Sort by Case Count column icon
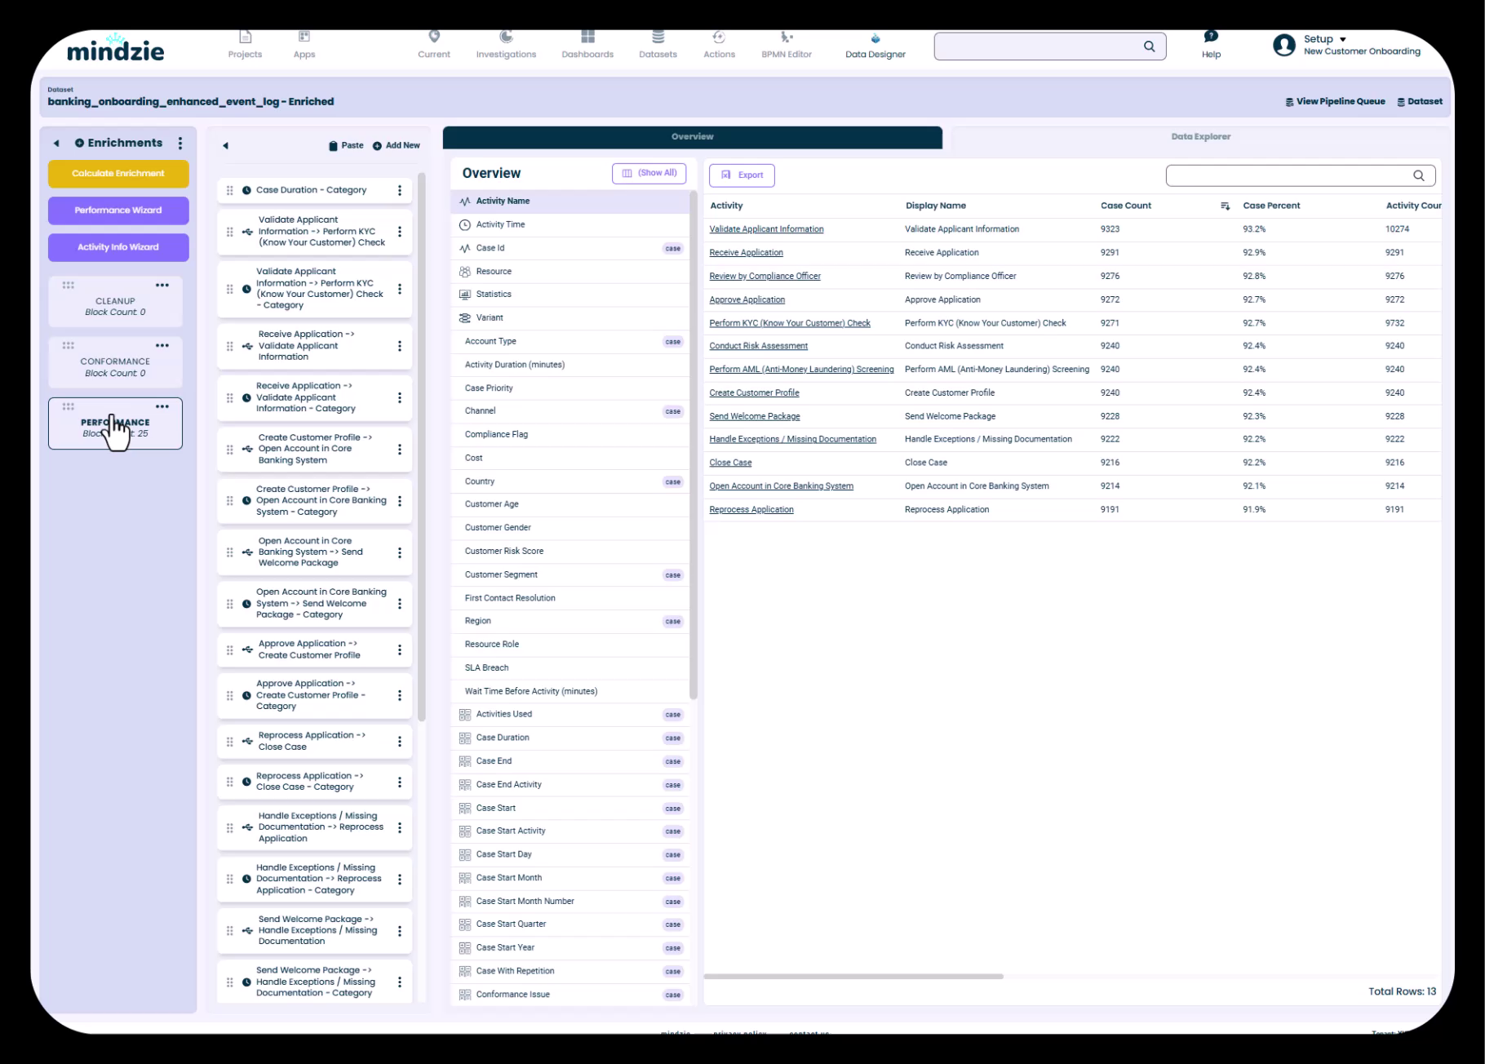Screen dimensions: 1485x1064 1225,206
